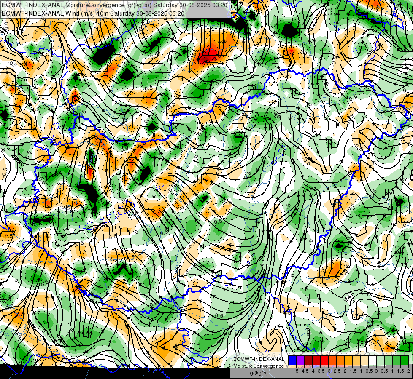The image size is (413, 379).
Task: Click the Wind (m/s) 10m title line
Action: click(x=93, y=13)
